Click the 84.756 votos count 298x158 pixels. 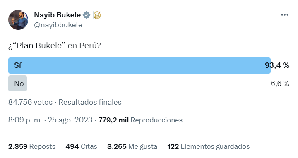coord(30,102)
